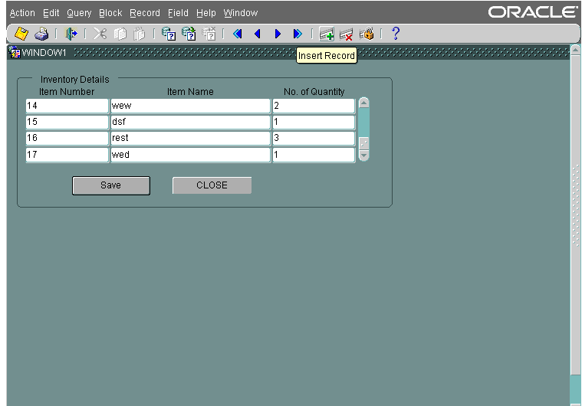Click quantity field in the dsf row
The image size is (582, 406).
(x=314, y=122)
